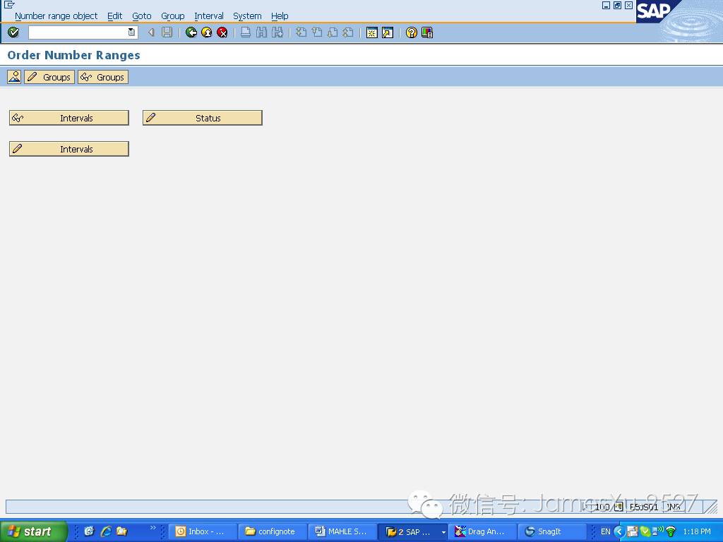The image size is (723, 542).
Task: Restore down the SAP window
Action: click(x=617, y=6)
